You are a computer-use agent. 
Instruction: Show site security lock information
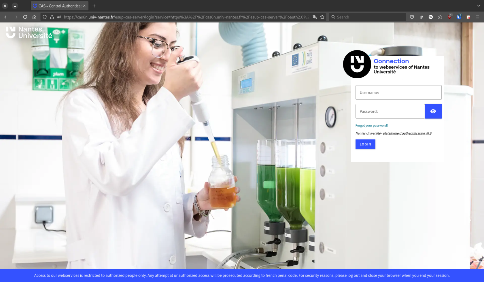pyautogui.click(x=52, y=17)
